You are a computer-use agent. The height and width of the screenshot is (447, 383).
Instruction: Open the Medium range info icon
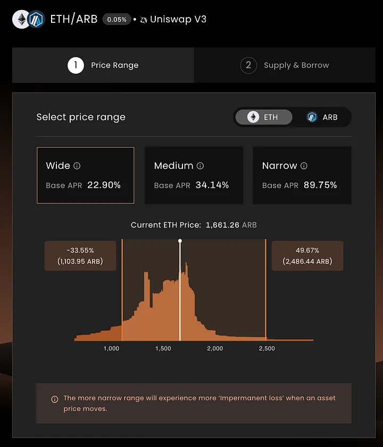click(x=200, y=166)
